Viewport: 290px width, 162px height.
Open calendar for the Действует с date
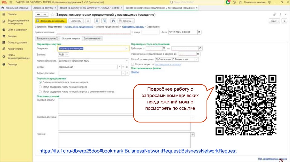click(x=164, y=49)
